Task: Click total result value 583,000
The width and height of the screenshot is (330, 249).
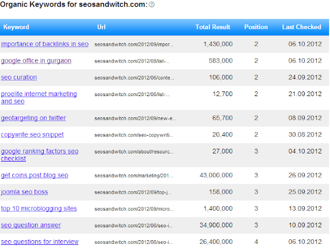Action: 221,61
